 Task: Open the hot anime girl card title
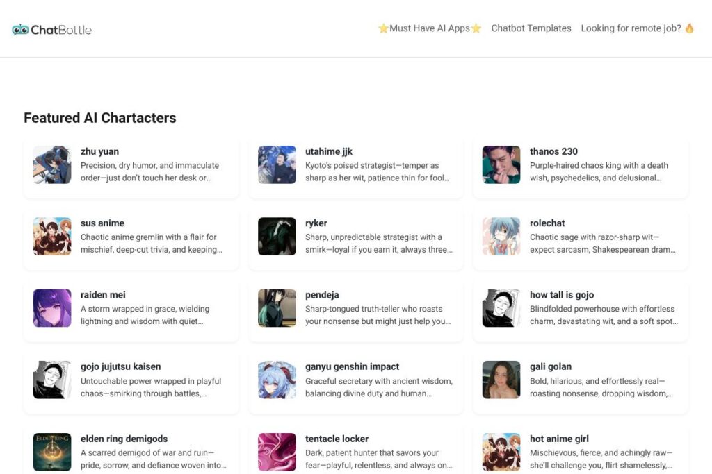tap(559, 439)
